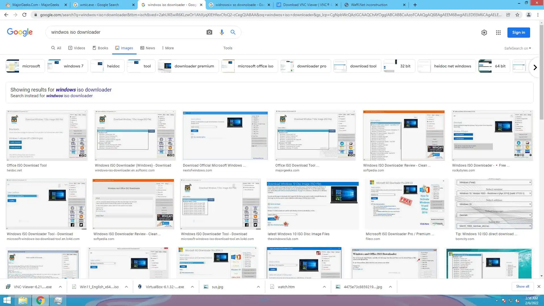Open Windows Start menu
Image resolution: width=544 pixels, height=306 pixels.
point(7,300)
